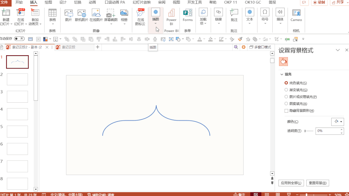
Task: Click the 屏幕截图 screenshot icon
Action: 111,13
